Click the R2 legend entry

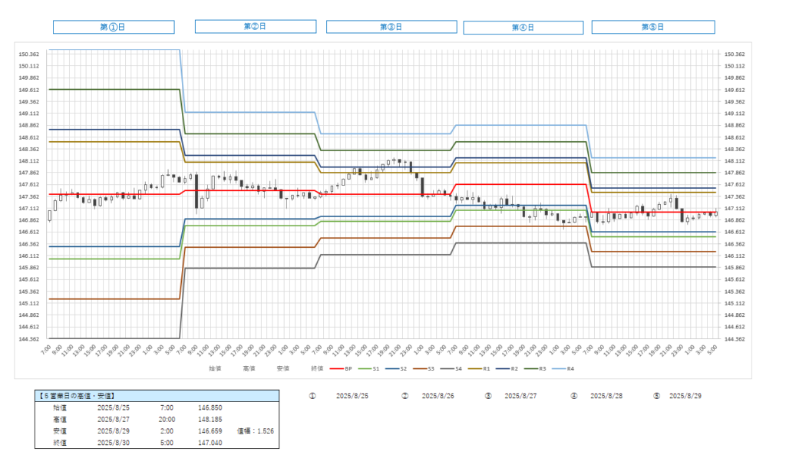pyautogui.click(x=509, y=368)
